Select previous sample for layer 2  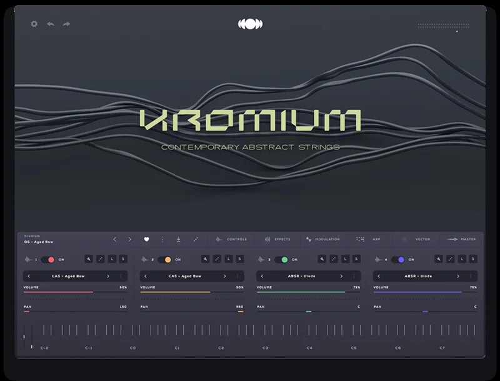(x=146, y=276)
